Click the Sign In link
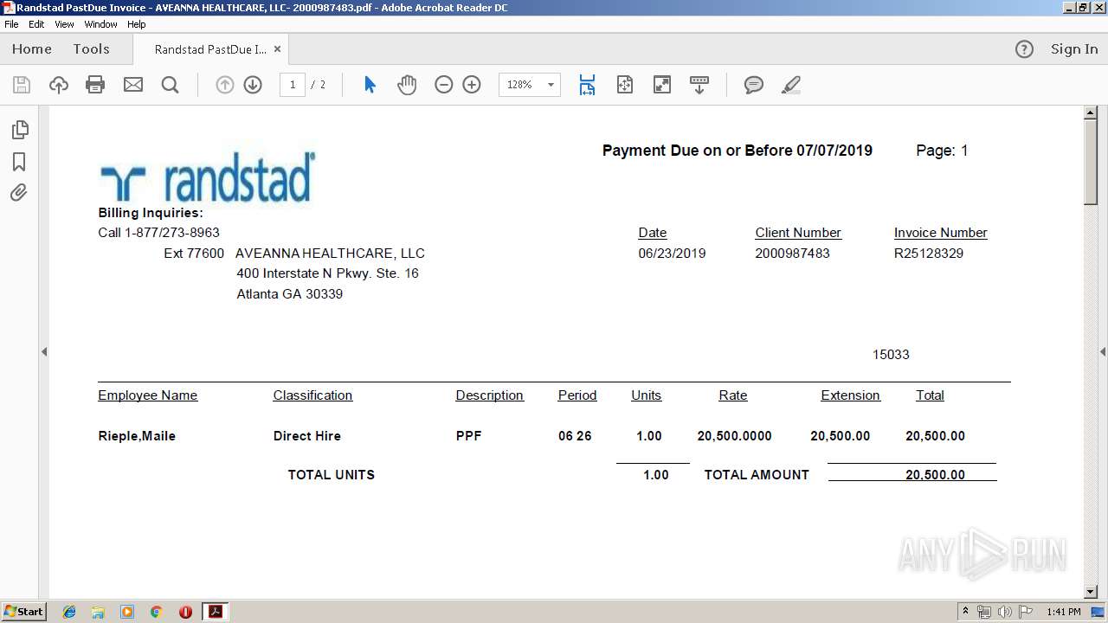Screen dimensions: 1108x623 coord(1074,49)
